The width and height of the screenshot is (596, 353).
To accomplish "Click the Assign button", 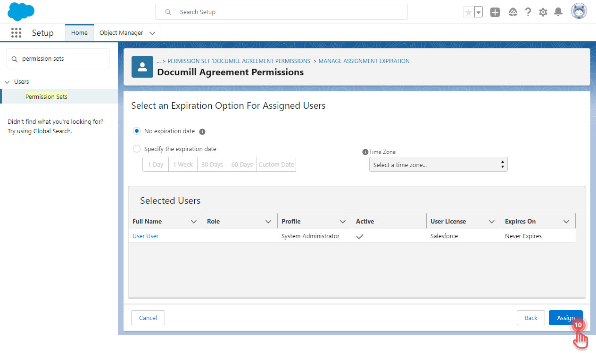I will (x=565, y=318).
